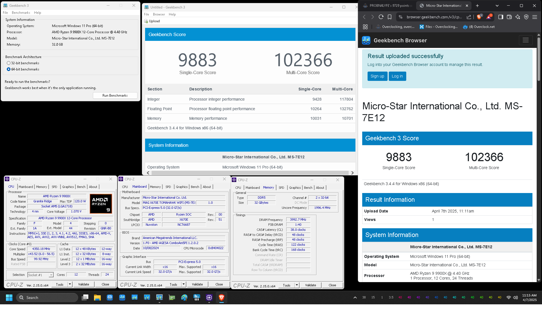Click the browser back arrow
542x328 pixels.
[x=364, y=17]
